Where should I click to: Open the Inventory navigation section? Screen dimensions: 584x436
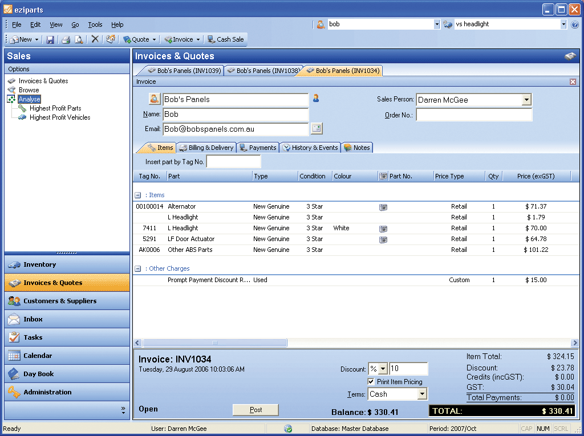click(x=67, y=264)
